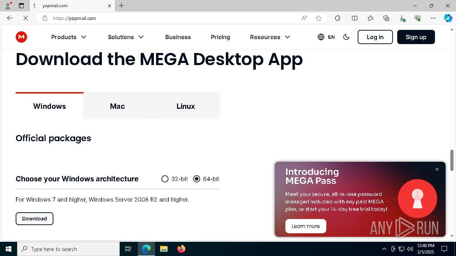The height and width of the screenshot is (256, 456).
Task: Open a new tab with plus button
Action: click(121, 6)
